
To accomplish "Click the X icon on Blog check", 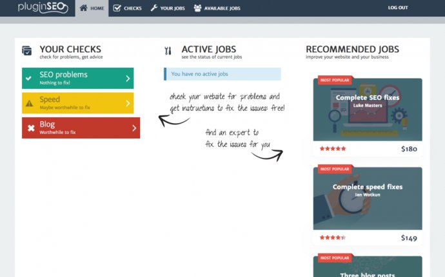I will (x=30, y=128).
